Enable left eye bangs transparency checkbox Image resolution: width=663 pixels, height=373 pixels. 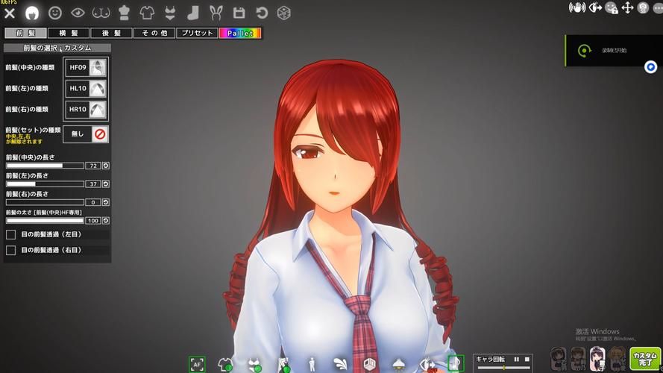click(x=11, y=234)
